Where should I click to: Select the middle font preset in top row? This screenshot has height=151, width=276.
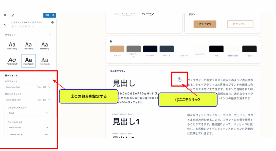click(29, 46)
